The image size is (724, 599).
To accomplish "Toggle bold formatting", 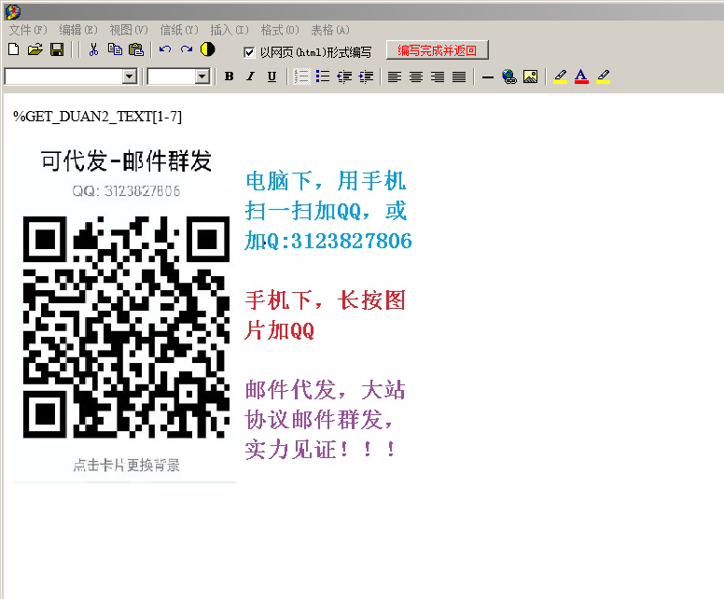I will coord(229,77).
